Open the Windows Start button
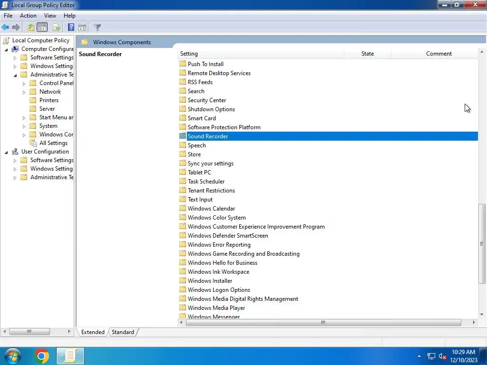487x365 pixels. point(12,355)
